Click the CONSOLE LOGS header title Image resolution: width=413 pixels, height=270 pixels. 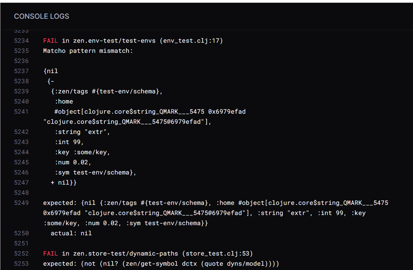41,16
